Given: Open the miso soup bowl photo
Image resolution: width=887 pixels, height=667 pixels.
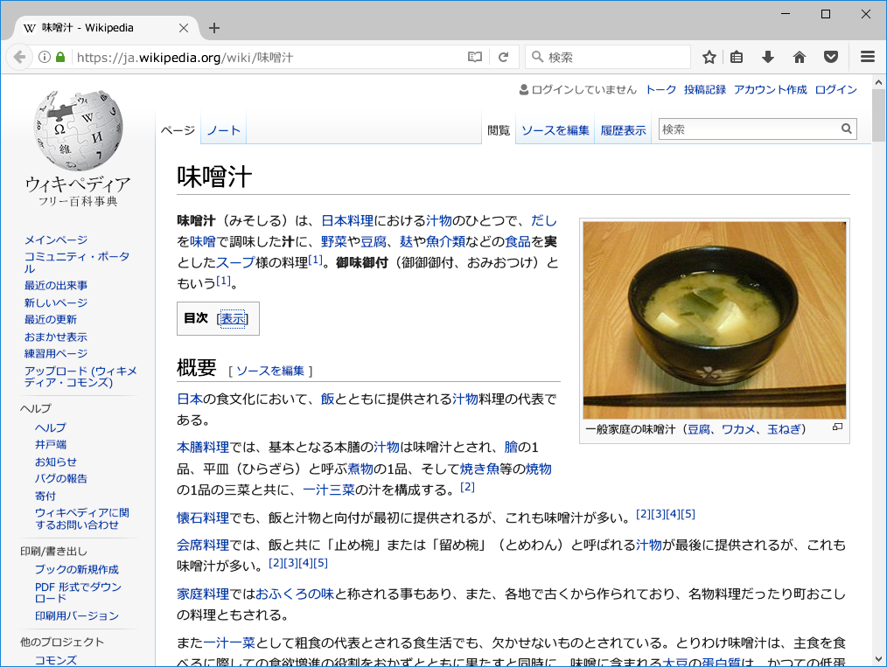Looking at the screenshot, I should point(715,320).
